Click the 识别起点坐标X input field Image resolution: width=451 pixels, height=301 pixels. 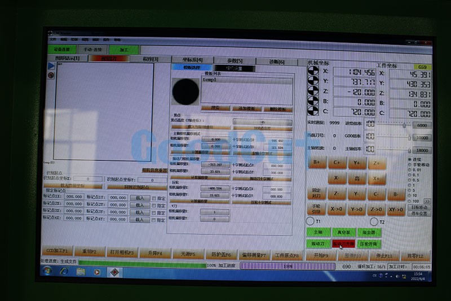88,179
